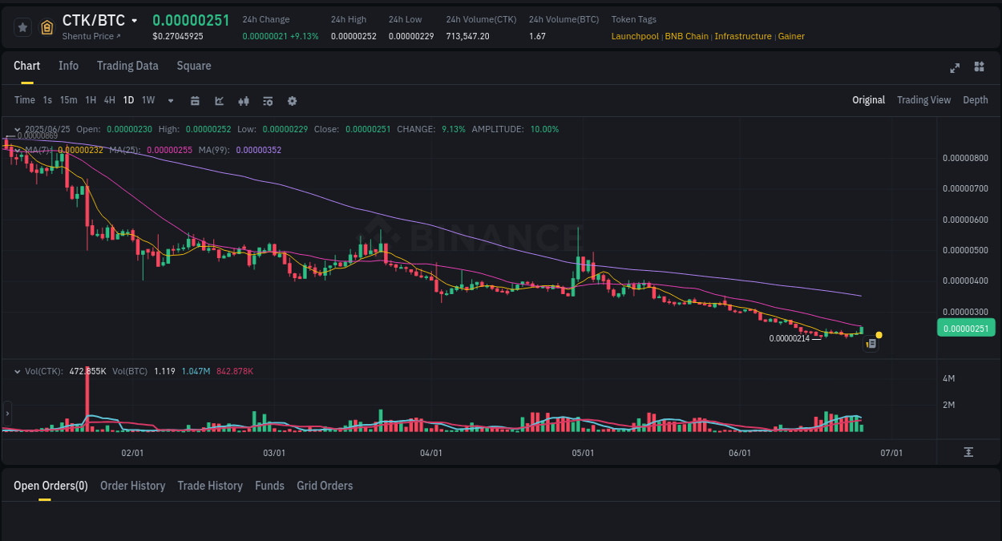Screen dimensions: 1002x541
Task: Click the house/token icon beside CTK/BTC
Action: [46, 26]
